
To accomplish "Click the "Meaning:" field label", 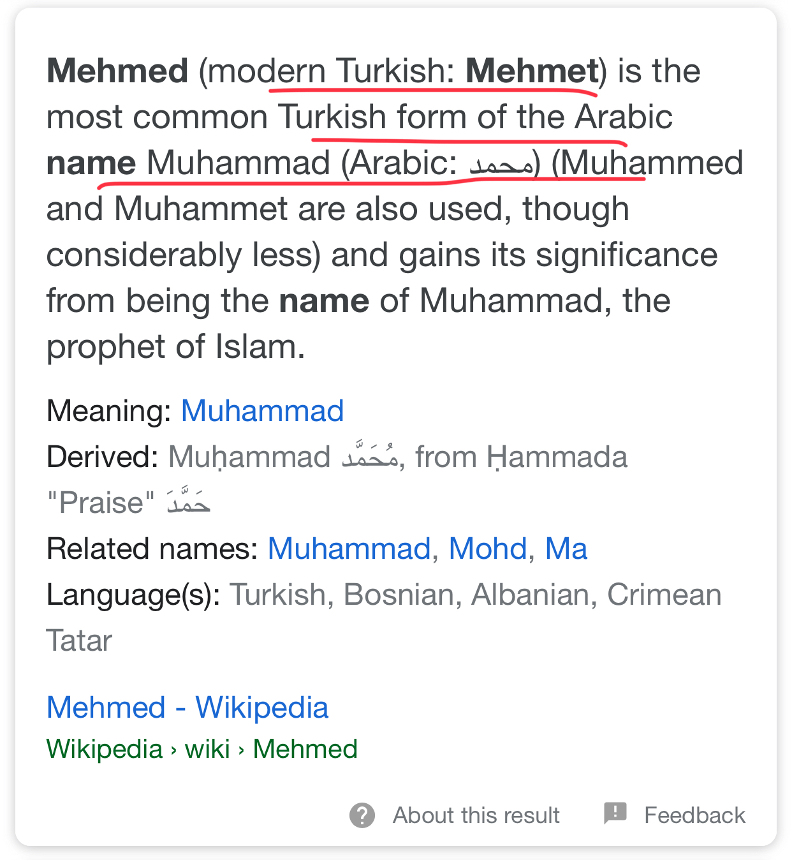I will 109,411.
